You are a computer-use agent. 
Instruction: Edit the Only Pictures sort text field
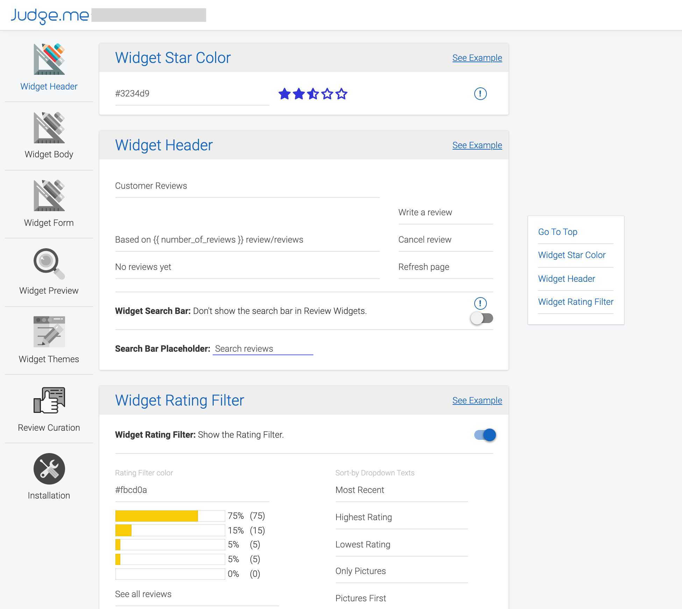coord(402,571)
